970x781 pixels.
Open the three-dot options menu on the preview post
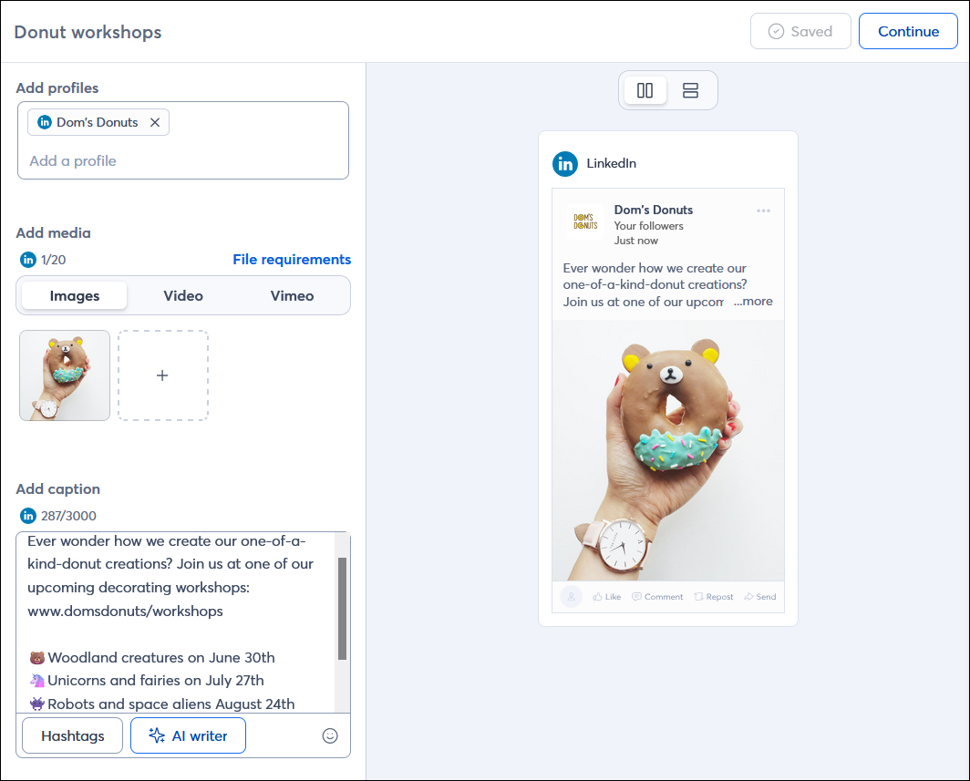click(764, 211)
